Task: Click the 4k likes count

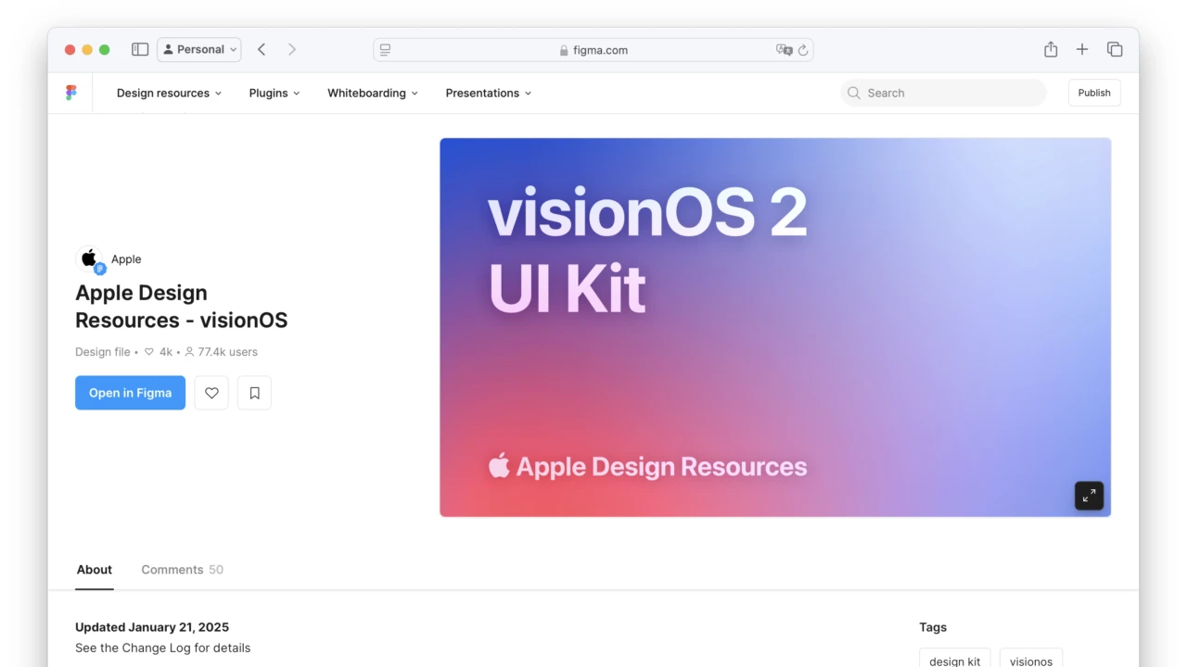Action: (x=159, y=352)
